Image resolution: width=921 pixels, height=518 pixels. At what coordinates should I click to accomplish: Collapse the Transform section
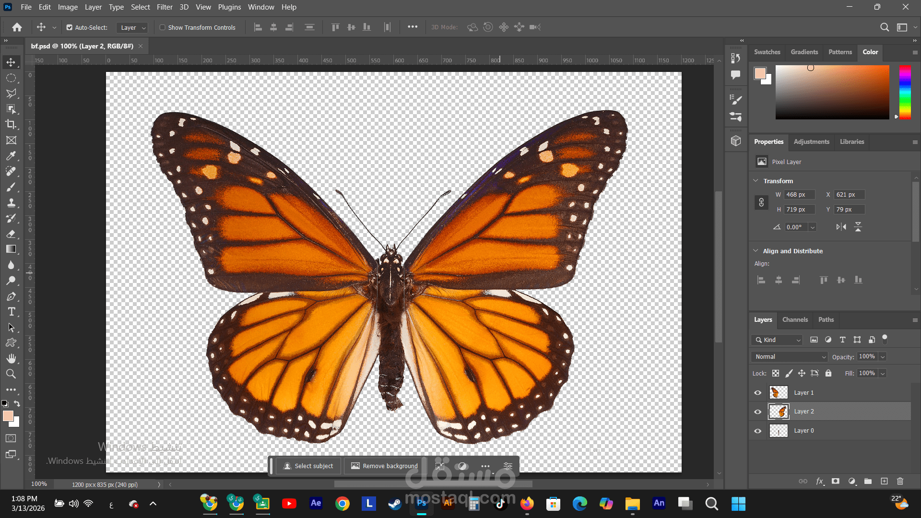point(756,181)
